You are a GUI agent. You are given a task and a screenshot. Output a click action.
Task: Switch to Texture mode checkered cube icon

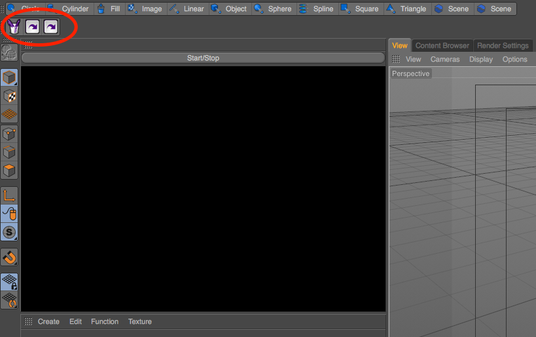pyautogui.click(x=9, y=96)
